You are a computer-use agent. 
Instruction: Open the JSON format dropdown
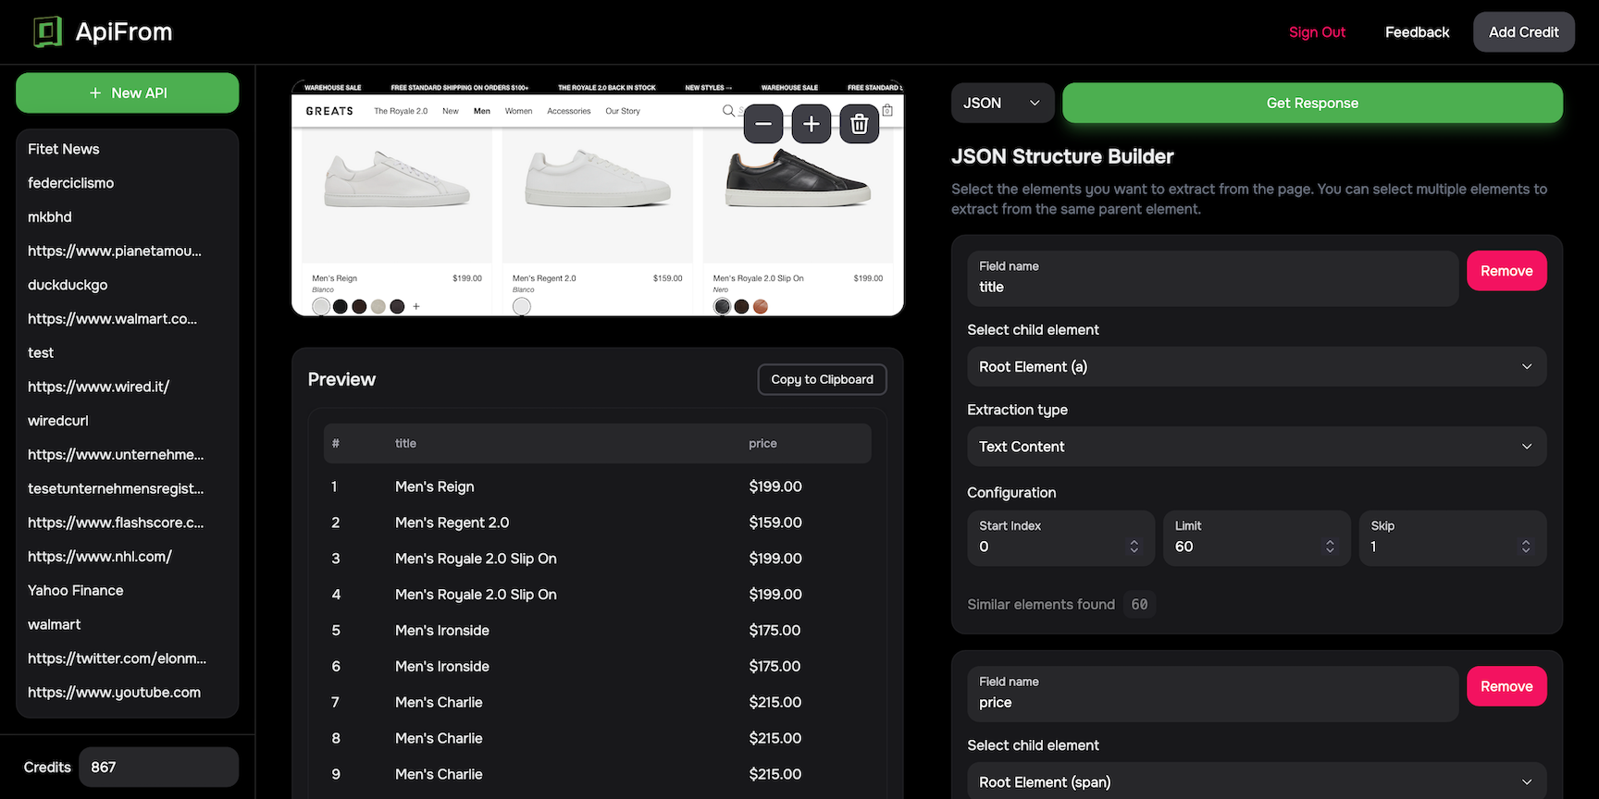[x=1002, y=104]
